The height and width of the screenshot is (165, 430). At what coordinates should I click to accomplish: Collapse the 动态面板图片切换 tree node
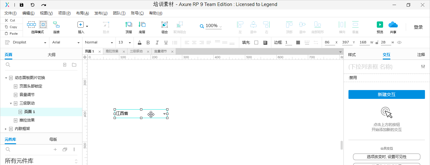tap(6, 78)
